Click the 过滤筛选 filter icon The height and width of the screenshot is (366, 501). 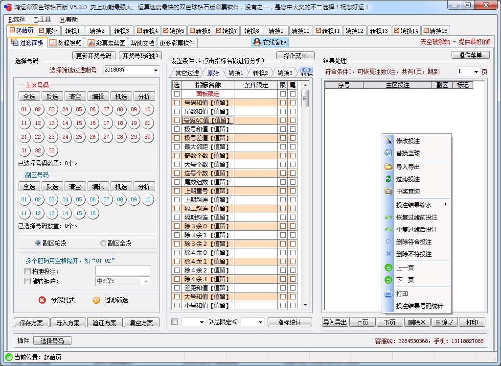pyautogui.click(x=96, y=300)
